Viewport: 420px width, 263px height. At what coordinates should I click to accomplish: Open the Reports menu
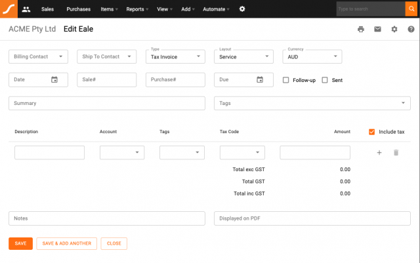click(137, 9)
